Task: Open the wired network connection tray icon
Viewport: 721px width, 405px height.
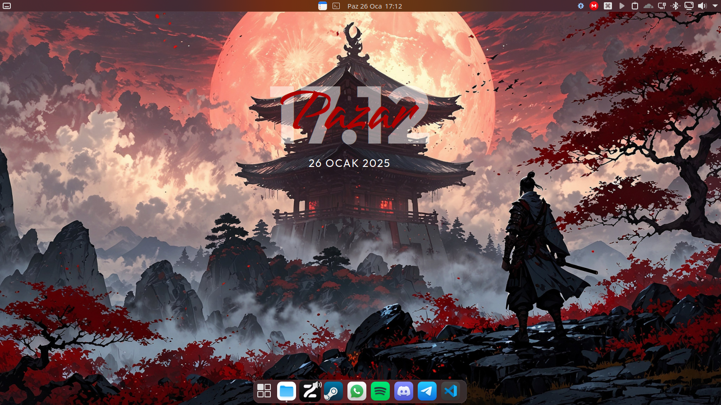Action: click(x=662, y=6)
